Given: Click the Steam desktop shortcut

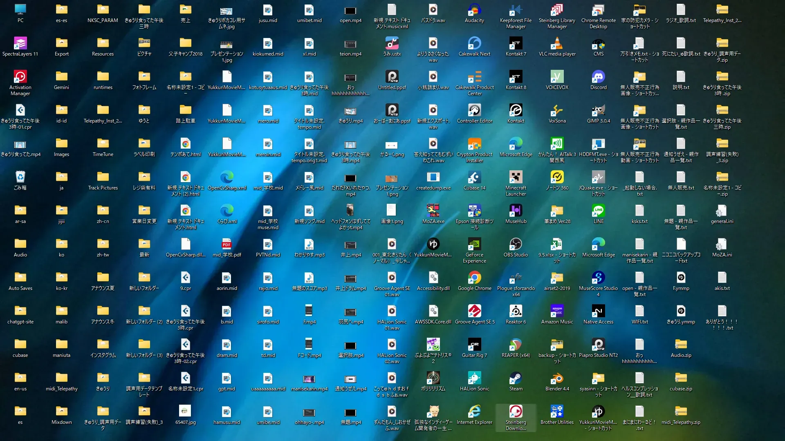Looking at the screenshot, I should tap(516, 379).
